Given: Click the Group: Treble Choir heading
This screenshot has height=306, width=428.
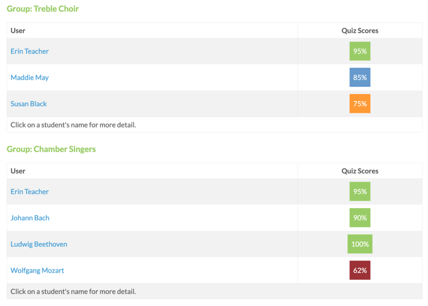Looking at the screenshot, I should [x=43, y=9].
